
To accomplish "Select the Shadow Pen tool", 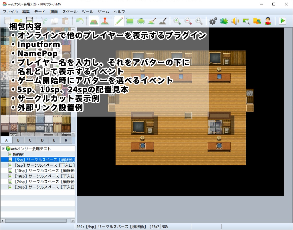I will 163,21.
